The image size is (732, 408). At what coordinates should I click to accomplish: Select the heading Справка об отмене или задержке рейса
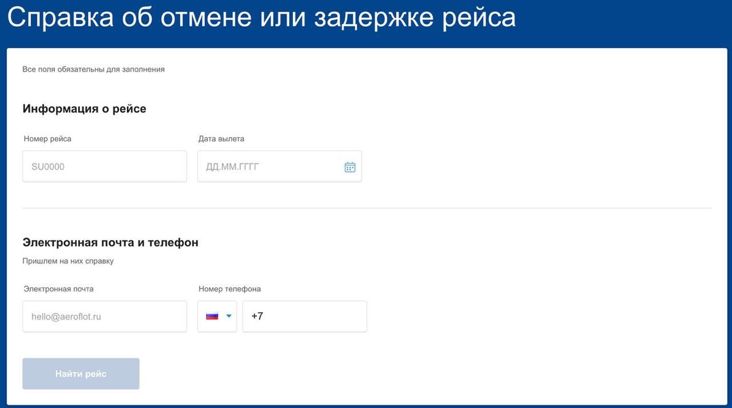[262, 18]
